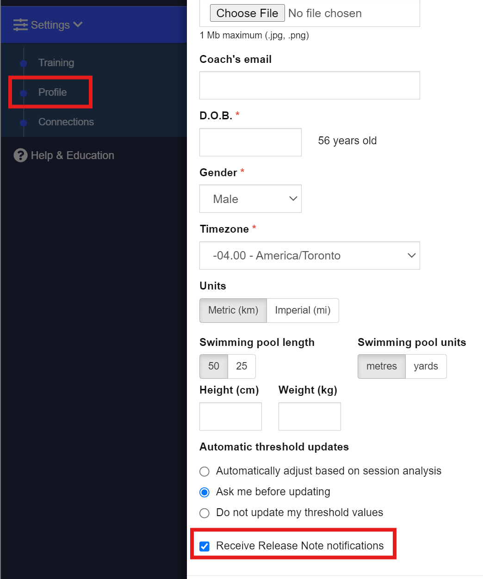
Task: Collapse the Settings menu chevron
Action: click(78, 25)
